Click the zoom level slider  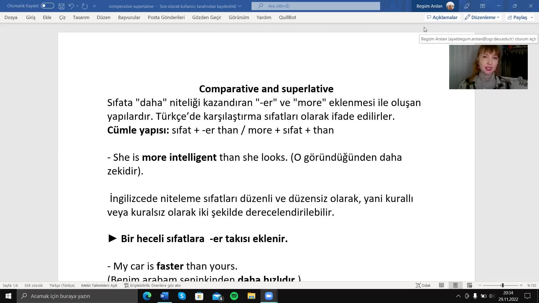point(503,286)
